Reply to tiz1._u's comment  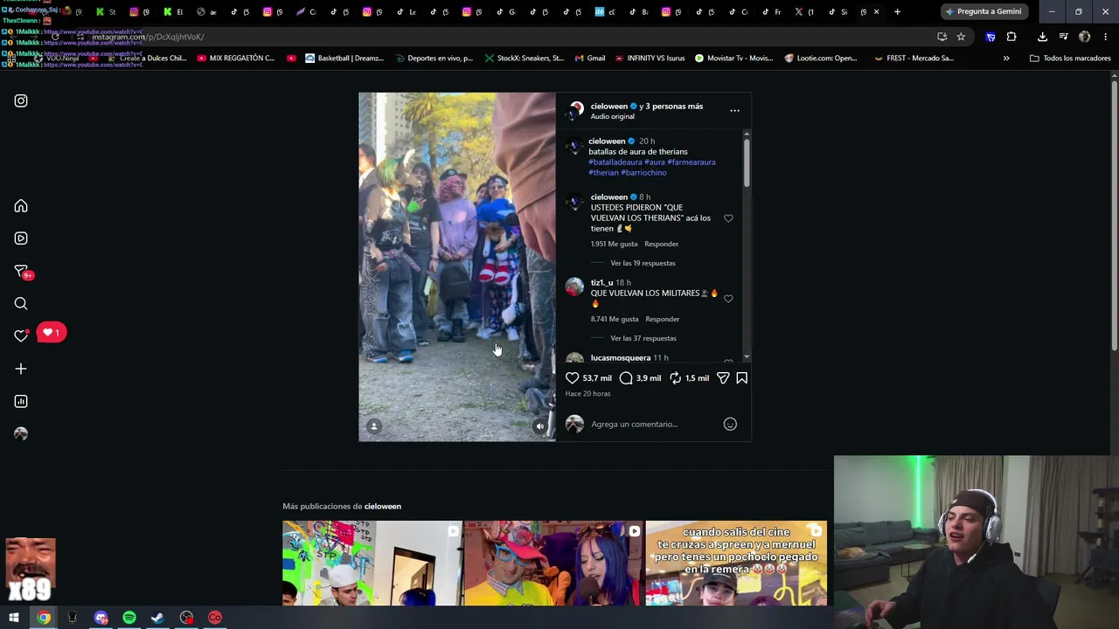(x=662, y=319)
